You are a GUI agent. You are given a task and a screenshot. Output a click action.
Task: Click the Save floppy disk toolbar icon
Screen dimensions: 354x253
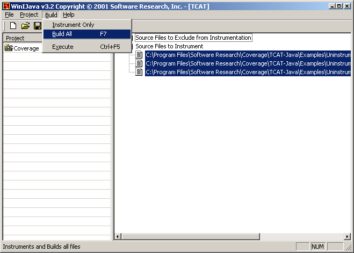(x=38, y=26)
